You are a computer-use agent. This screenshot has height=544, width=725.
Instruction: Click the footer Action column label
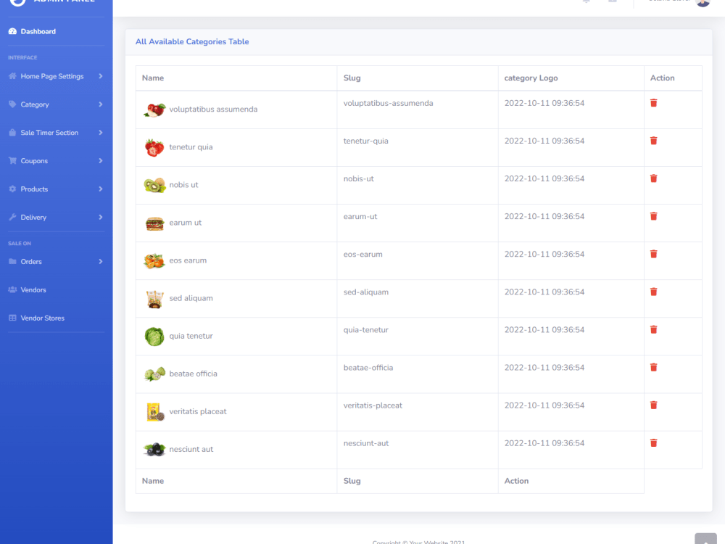(516, 481)
